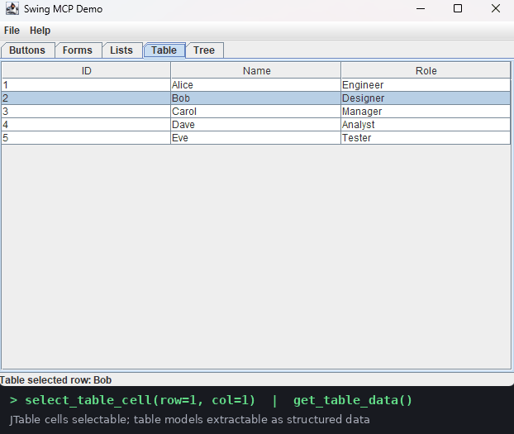Viewport: 514px width, 434px height.
Task: Select the ID cell in Eve's row
Action: click(86, 138)
